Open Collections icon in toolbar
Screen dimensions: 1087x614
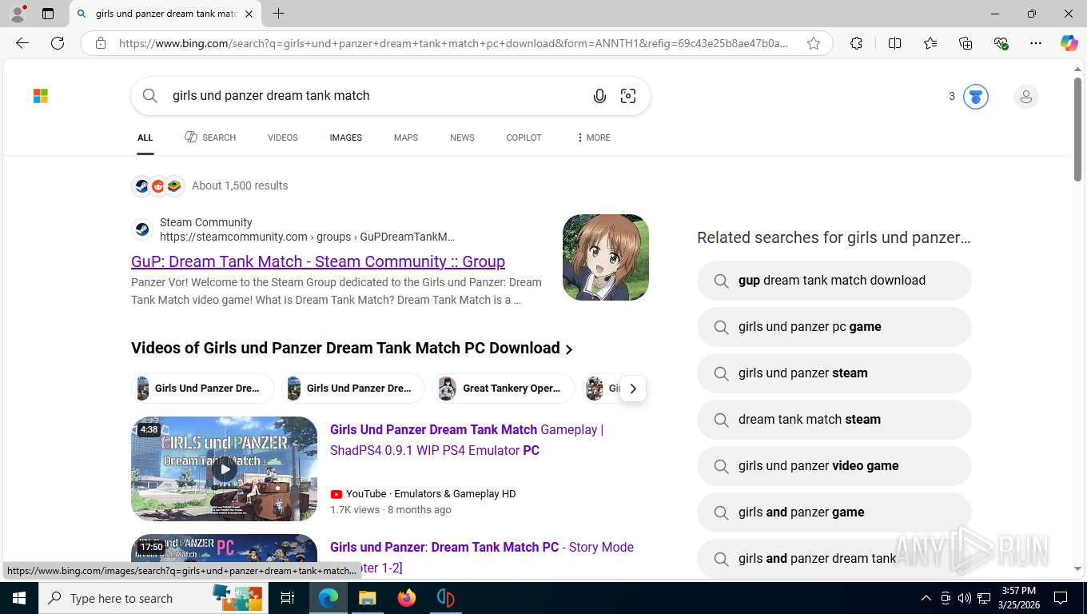click(966, 43)
